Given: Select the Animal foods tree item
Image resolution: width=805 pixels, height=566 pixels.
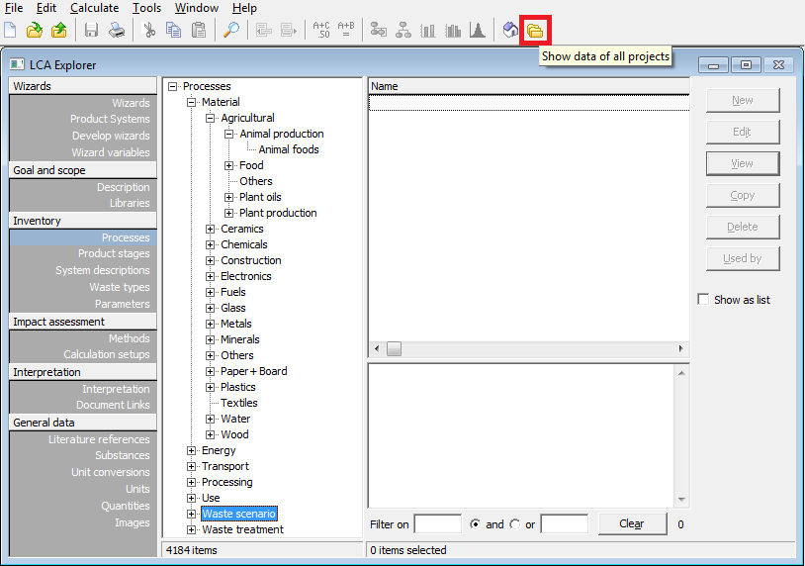Looking at the screenshot, I should pyautogui.click(x=289, y=149).
